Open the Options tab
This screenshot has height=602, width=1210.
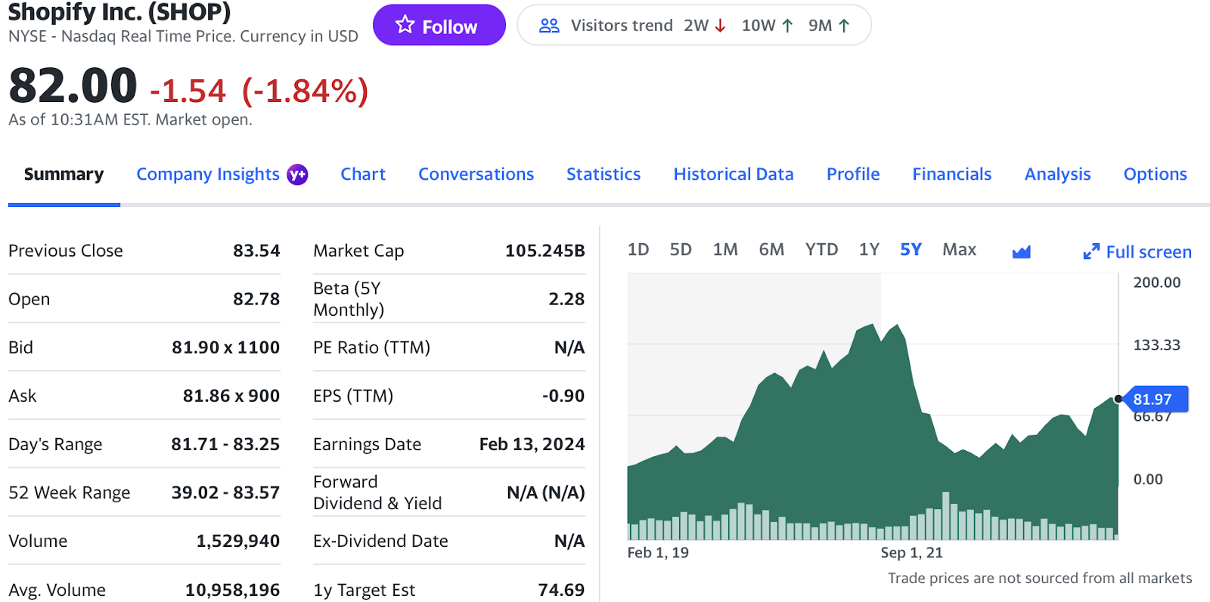click(1155, 174)
